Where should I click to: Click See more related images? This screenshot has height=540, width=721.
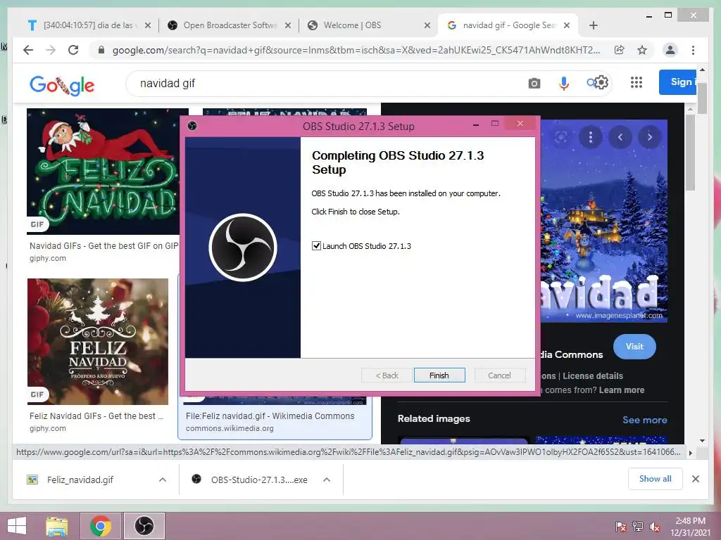pos(645,420)
